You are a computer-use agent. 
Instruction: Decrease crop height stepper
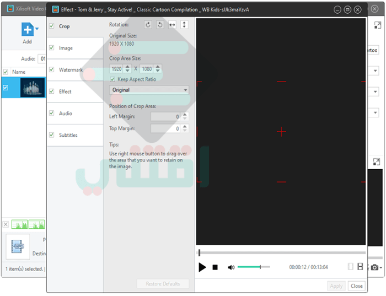coord(158,71)
